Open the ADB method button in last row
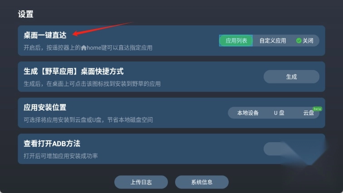343x193 pixels. (x=291, y=149)
